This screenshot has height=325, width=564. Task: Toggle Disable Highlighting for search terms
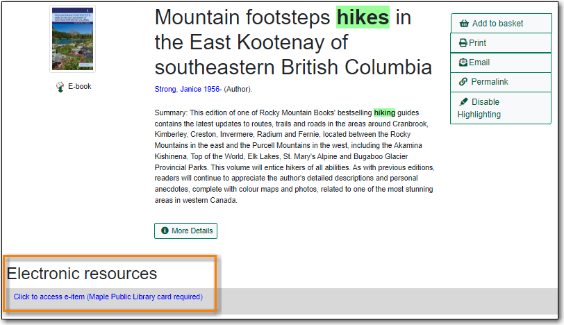click(501, 108)
